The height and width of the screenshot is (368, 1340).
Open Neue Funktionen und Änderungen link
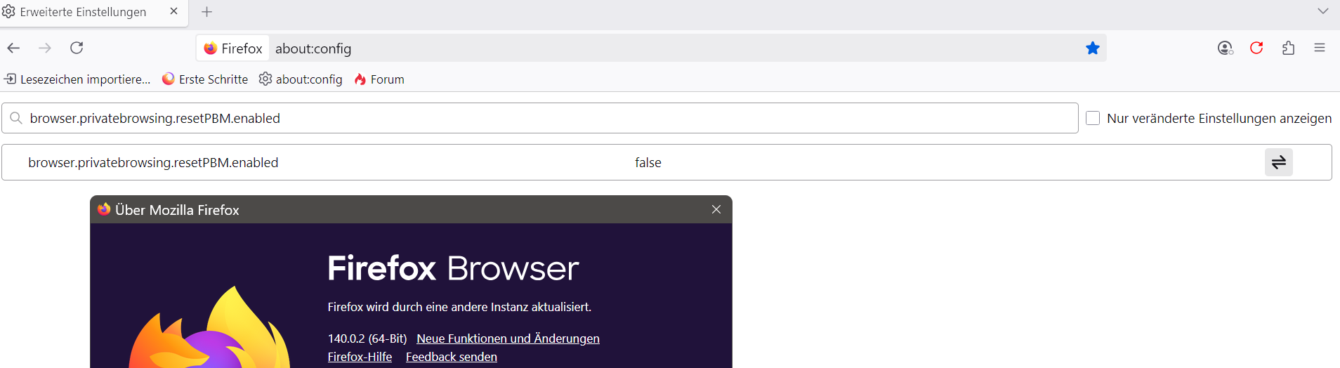(508, 339)
